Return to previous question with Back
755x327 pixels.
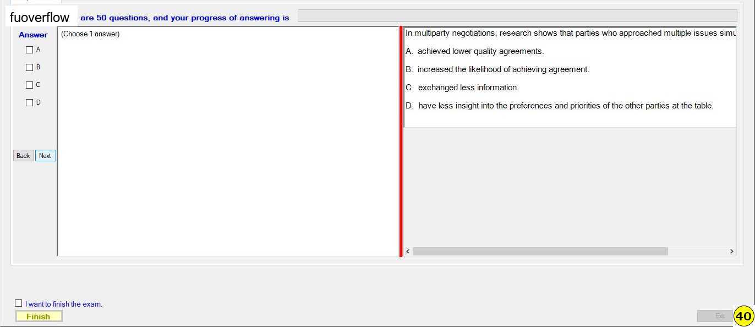[x=23, y=156]
